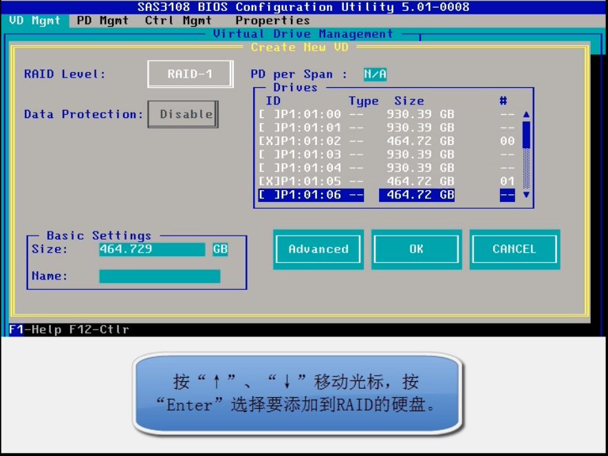Open the Properties tab
The image size is (608, 456).
(x=272, y=21)
